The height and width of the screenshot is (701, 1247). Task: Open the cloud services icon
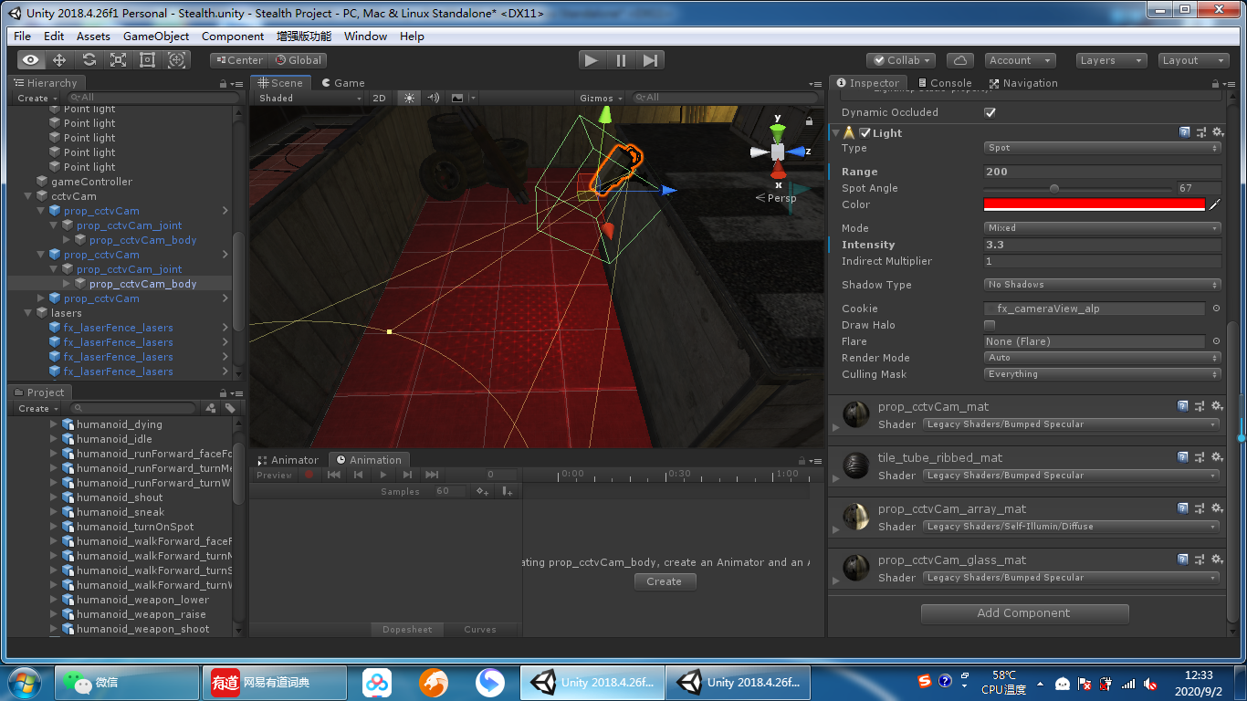(x=959, y=60)
